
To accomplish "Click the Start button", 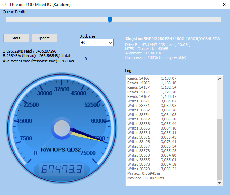I will click(x=16, y=38).
